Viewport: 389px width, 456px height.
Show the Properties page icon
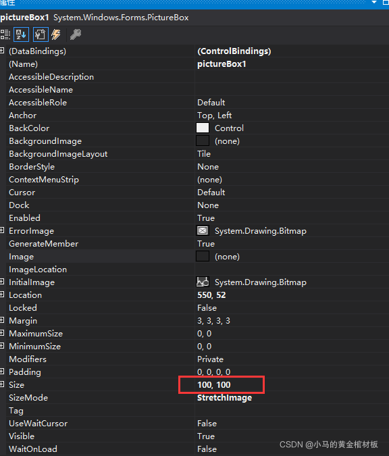(41, 34)
